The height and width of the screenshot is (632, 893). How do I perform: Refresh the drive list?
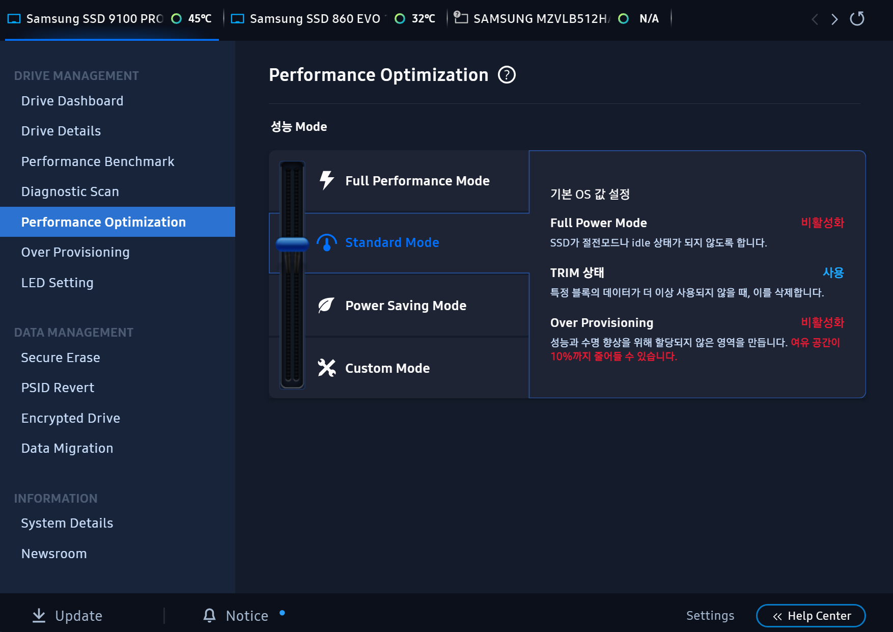tap(857, 19)
